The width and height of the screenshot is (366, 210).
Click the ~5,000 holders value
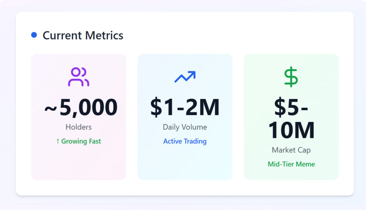[x=81, y=107]
